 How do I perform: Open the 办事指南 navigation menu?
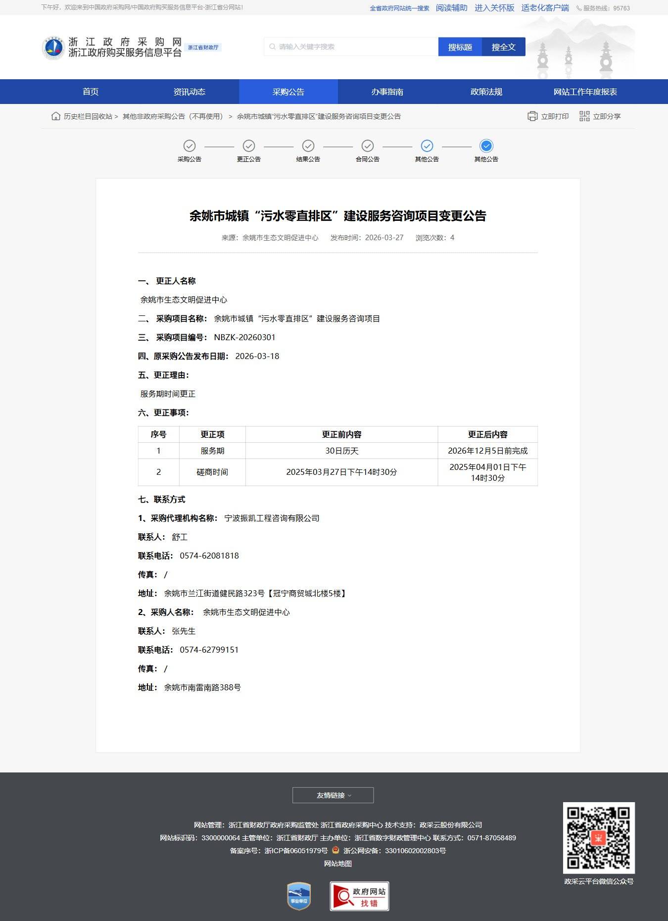[387, 92]
